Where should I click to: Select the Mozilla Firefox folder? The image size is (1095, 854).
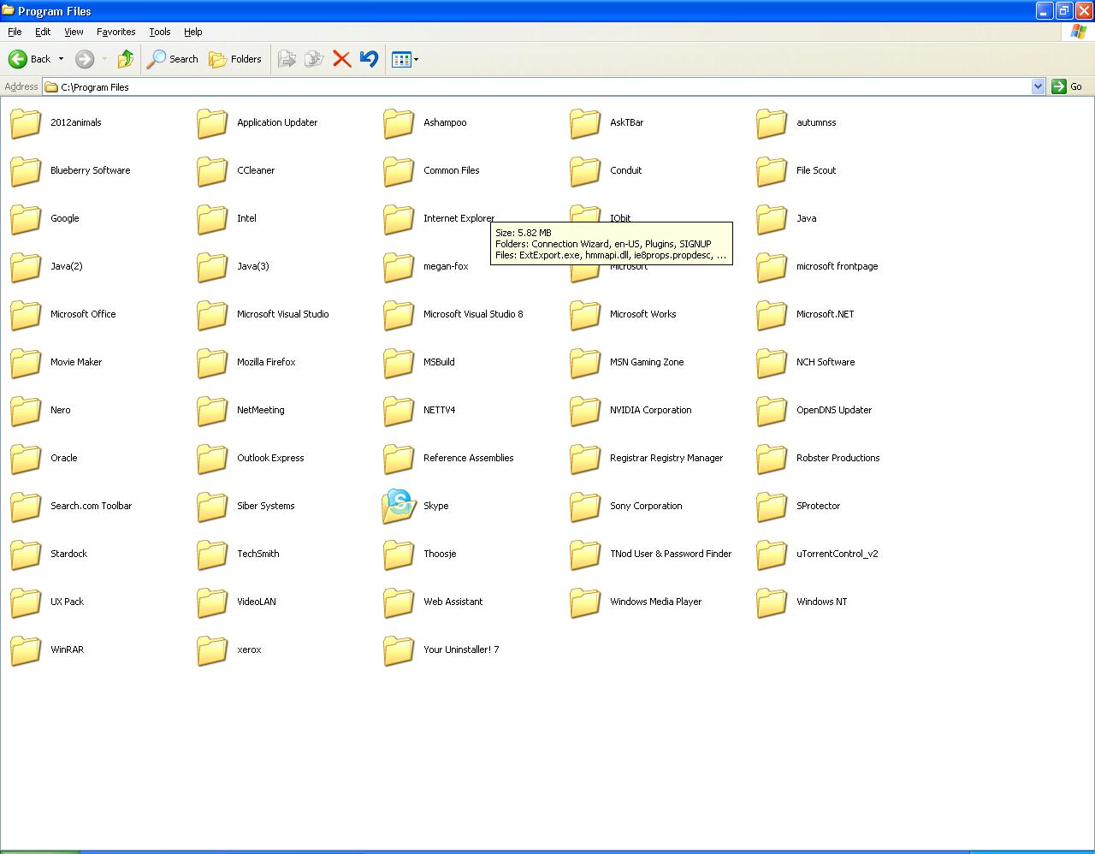[246, 362]
